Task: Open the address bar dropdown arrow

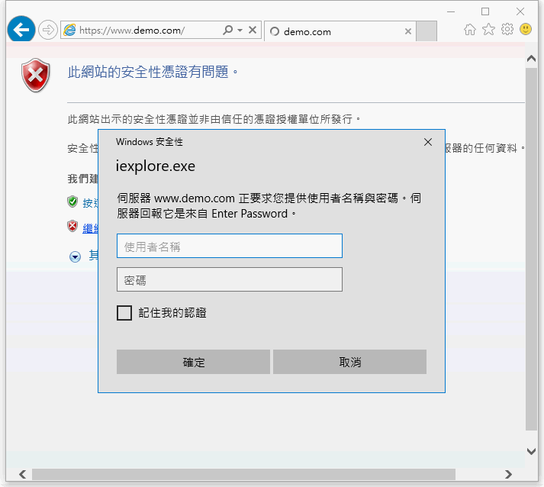Action: (240, 31)
